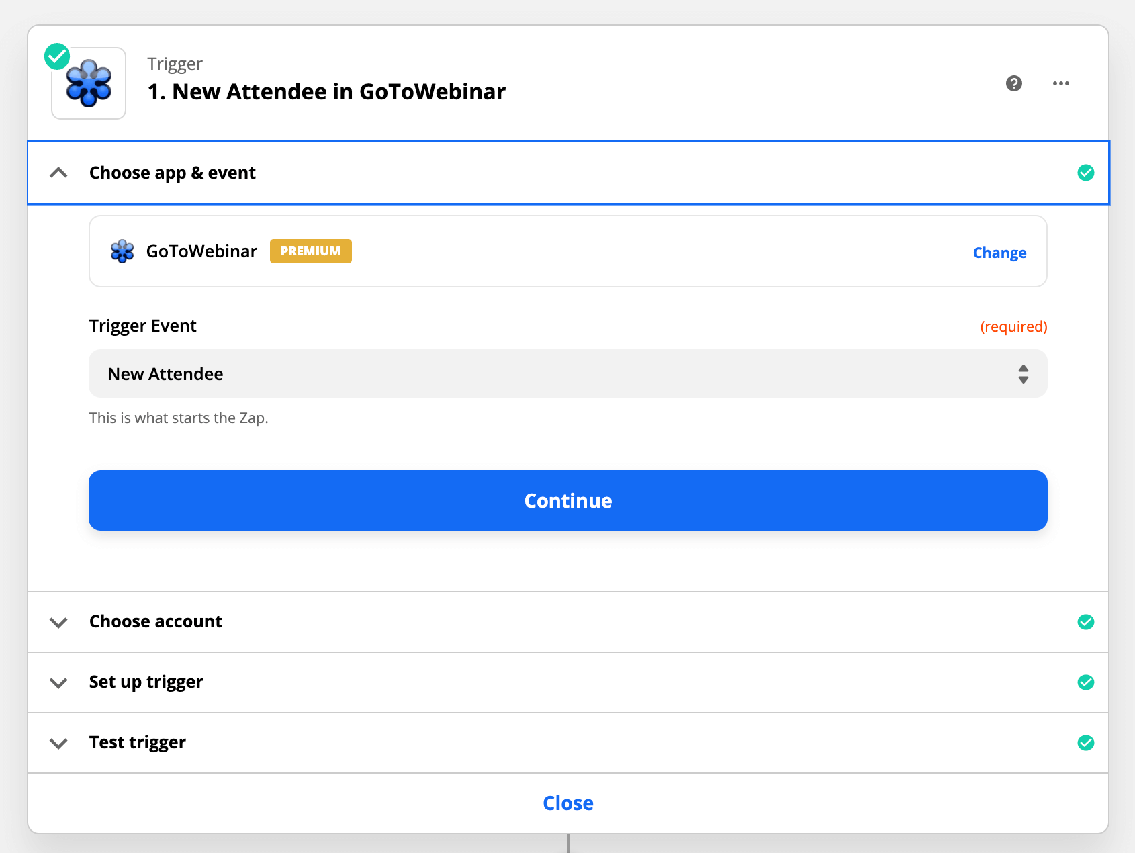Click the 'This is what starts the Zap.' hint
The width and height of the screenshot is (1135, 853).
tap(179, 418)
